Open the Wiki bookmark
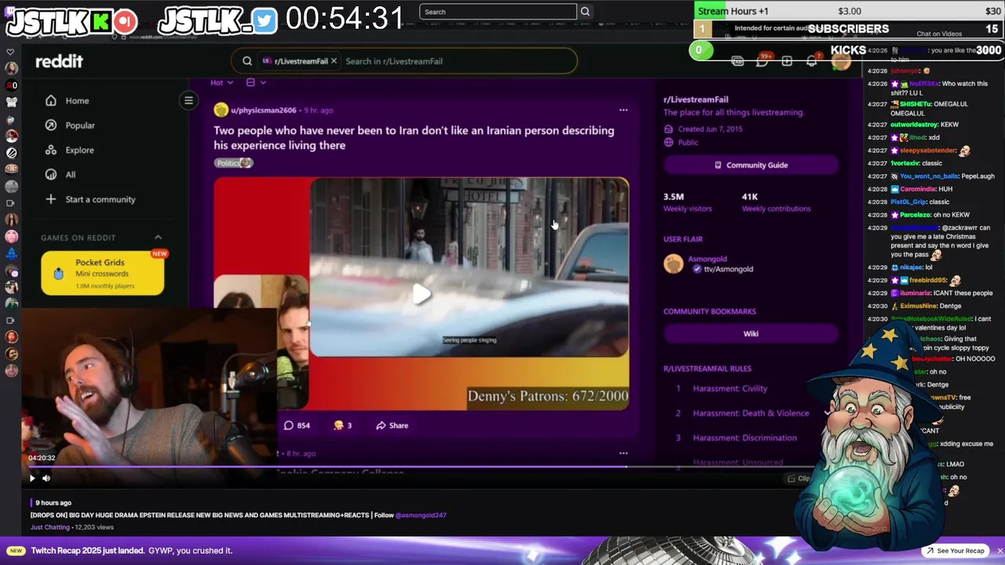 click(x=751, y=334)
